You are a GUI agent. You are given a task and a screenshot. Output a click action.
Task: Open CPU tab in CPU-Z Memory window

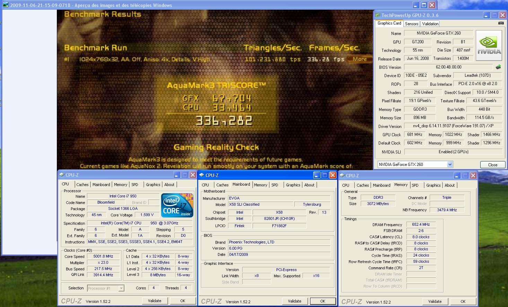(346, 185)
